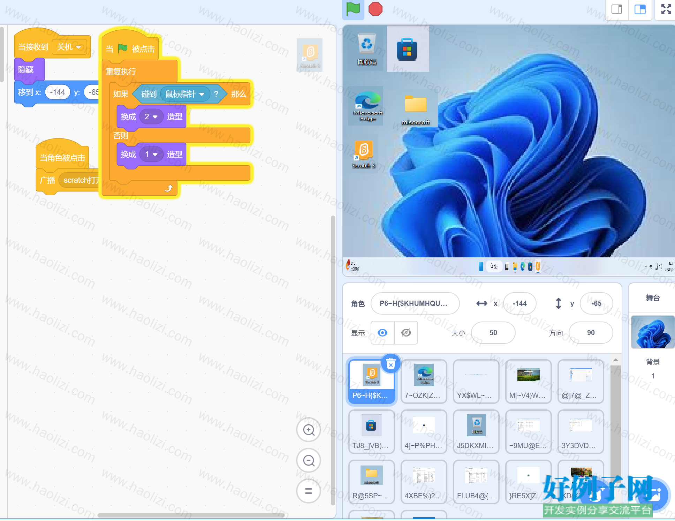Hide the sprite using crossed-eye icon
This screenshot has width=675, height=521.
pyautogui.click(x=406, y=333)
